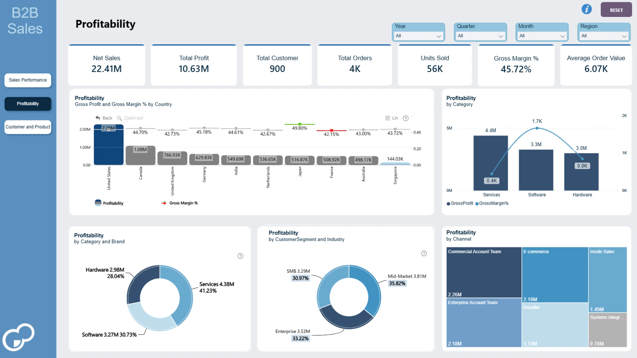Open help icon in CustomerSegment and Industry chart
Viewport: 637px width, 358px height.
coord(424,254)
